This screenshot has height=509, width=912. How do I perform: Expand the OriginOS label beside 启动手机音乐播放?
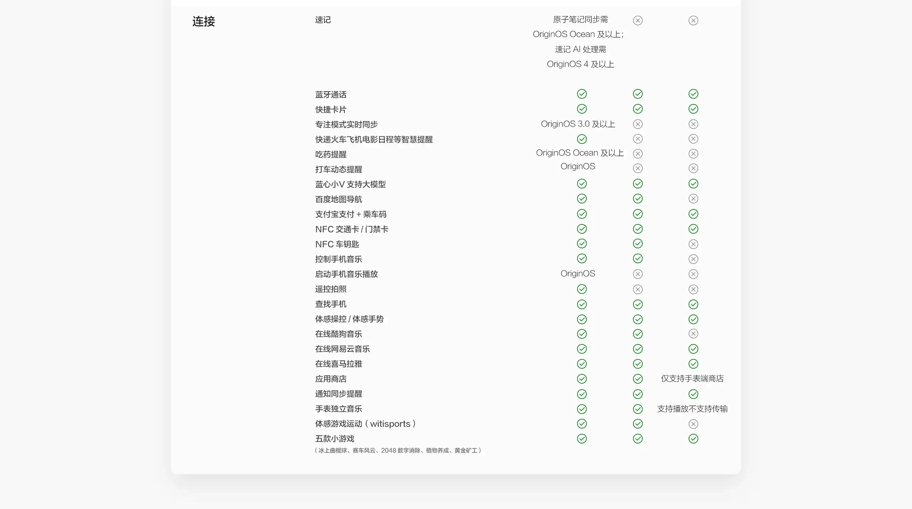578,274
